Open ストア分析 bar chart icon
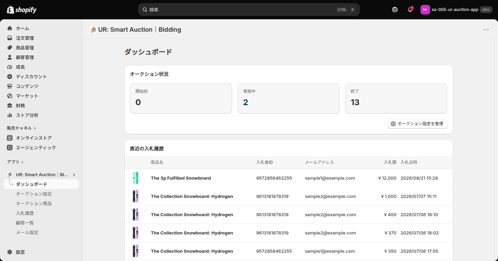Screen dimensions: 498x261 coord(10,115)
